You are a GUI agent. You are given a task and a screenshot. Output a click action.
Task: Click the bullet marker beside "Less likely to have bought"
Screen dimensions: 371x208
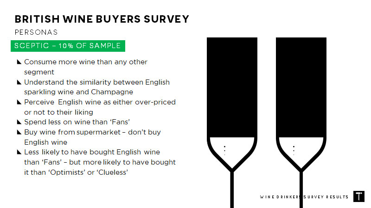[x=19, y=152]
